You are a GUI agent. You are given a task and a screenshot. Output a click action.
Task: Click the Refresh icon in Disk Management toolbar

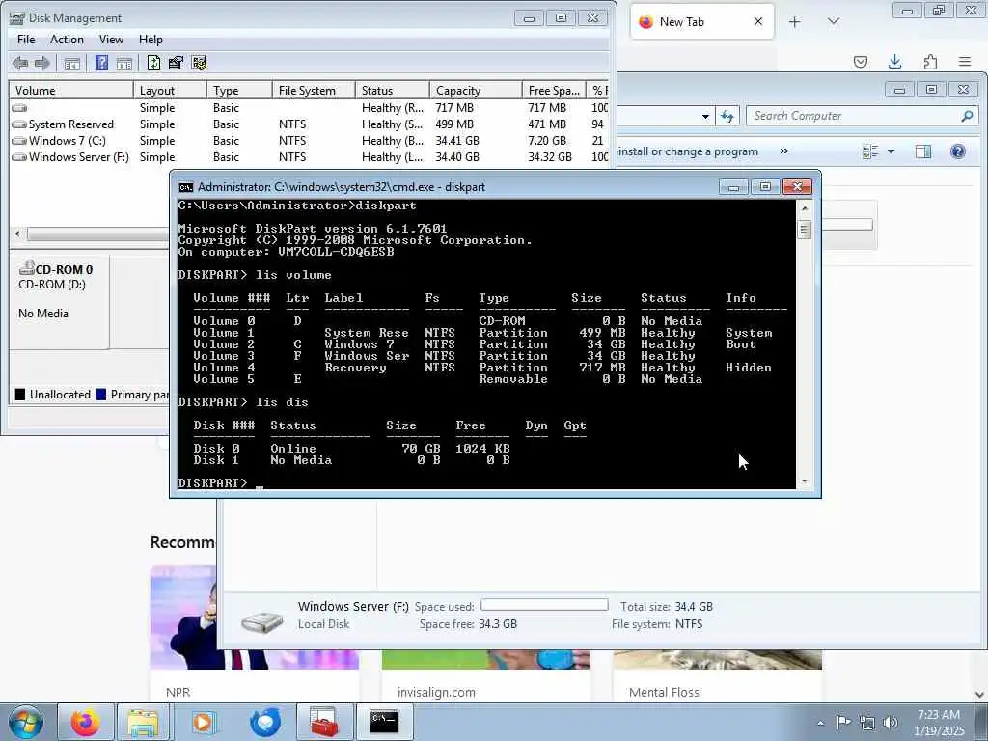153,63
